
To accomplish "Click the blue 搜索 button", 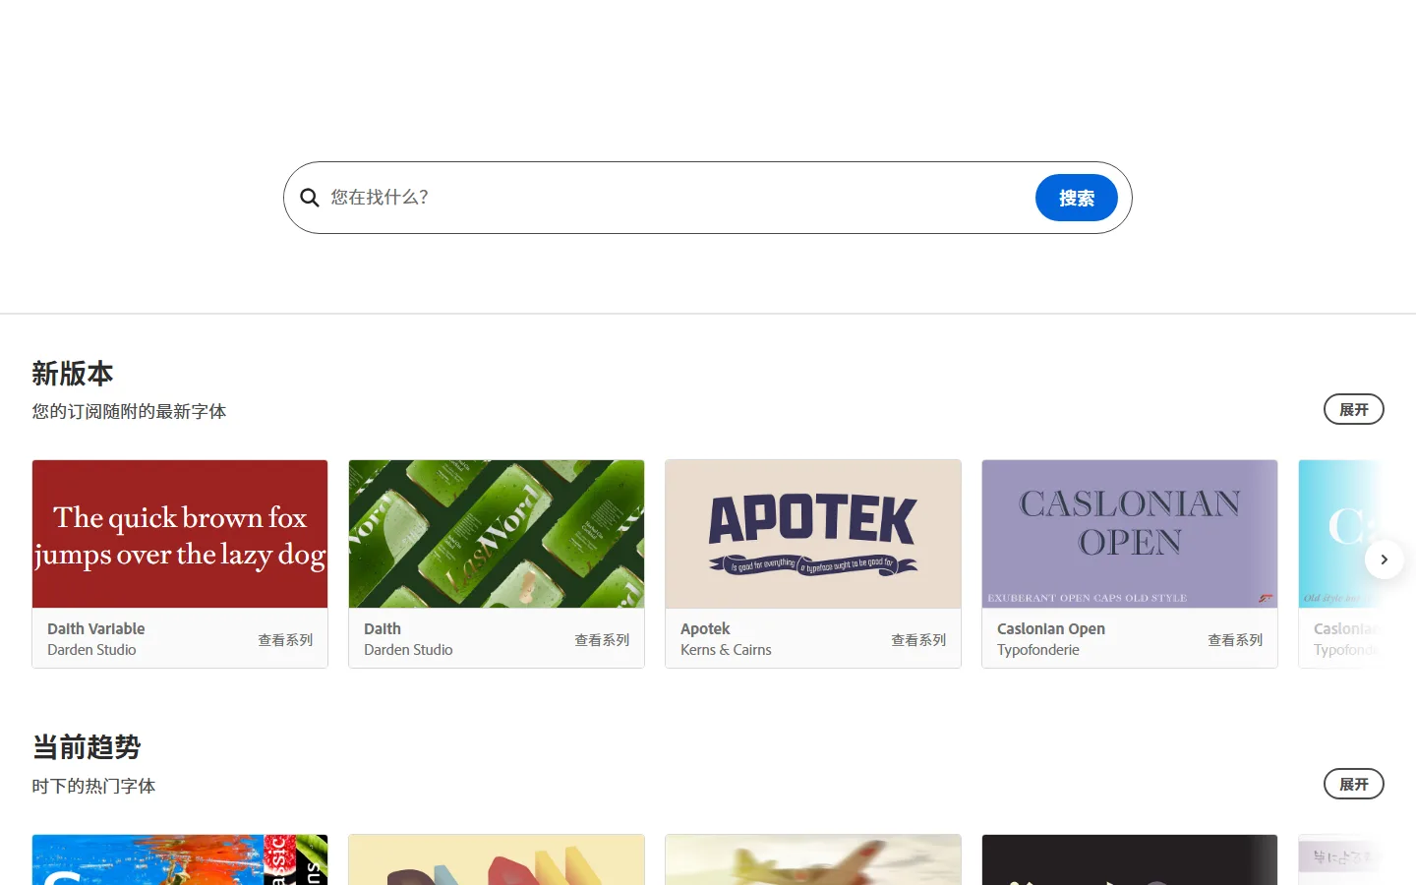I will [x=1077, y=198].
